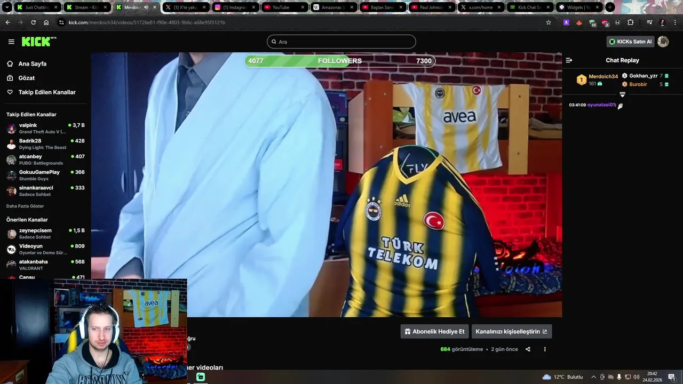Open the user profile avatar menu

pos(663,42)
